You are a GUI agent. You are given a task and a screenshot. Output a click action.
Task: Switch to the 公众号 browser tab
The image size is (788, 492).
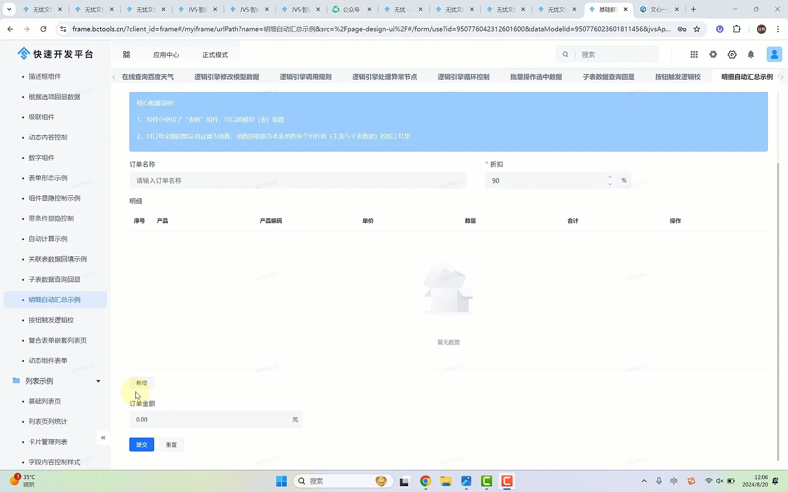click(x=352, y=9)
